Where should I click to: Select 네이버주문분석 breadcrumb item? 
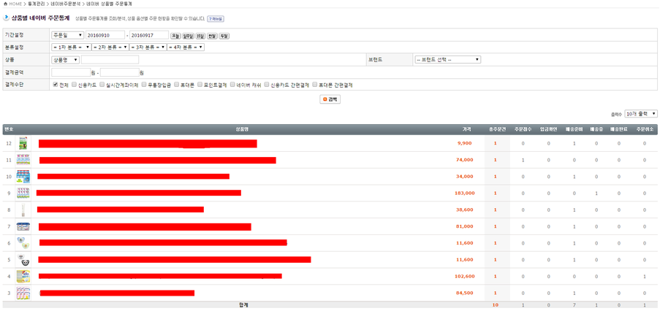[x=66, y=4]
